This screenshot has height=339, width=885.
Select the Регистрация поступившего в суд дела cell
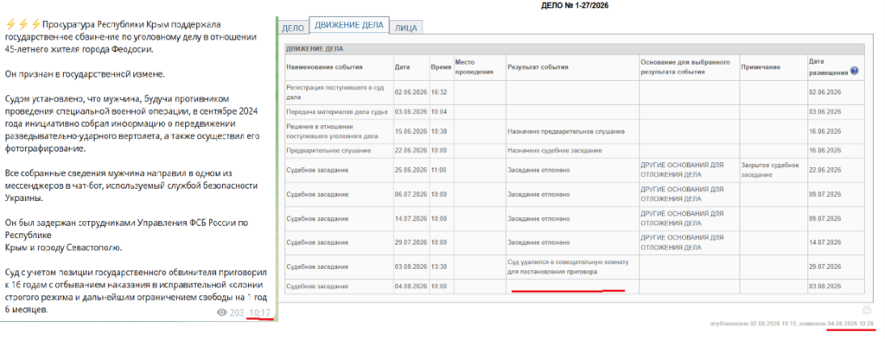point(338,91)
